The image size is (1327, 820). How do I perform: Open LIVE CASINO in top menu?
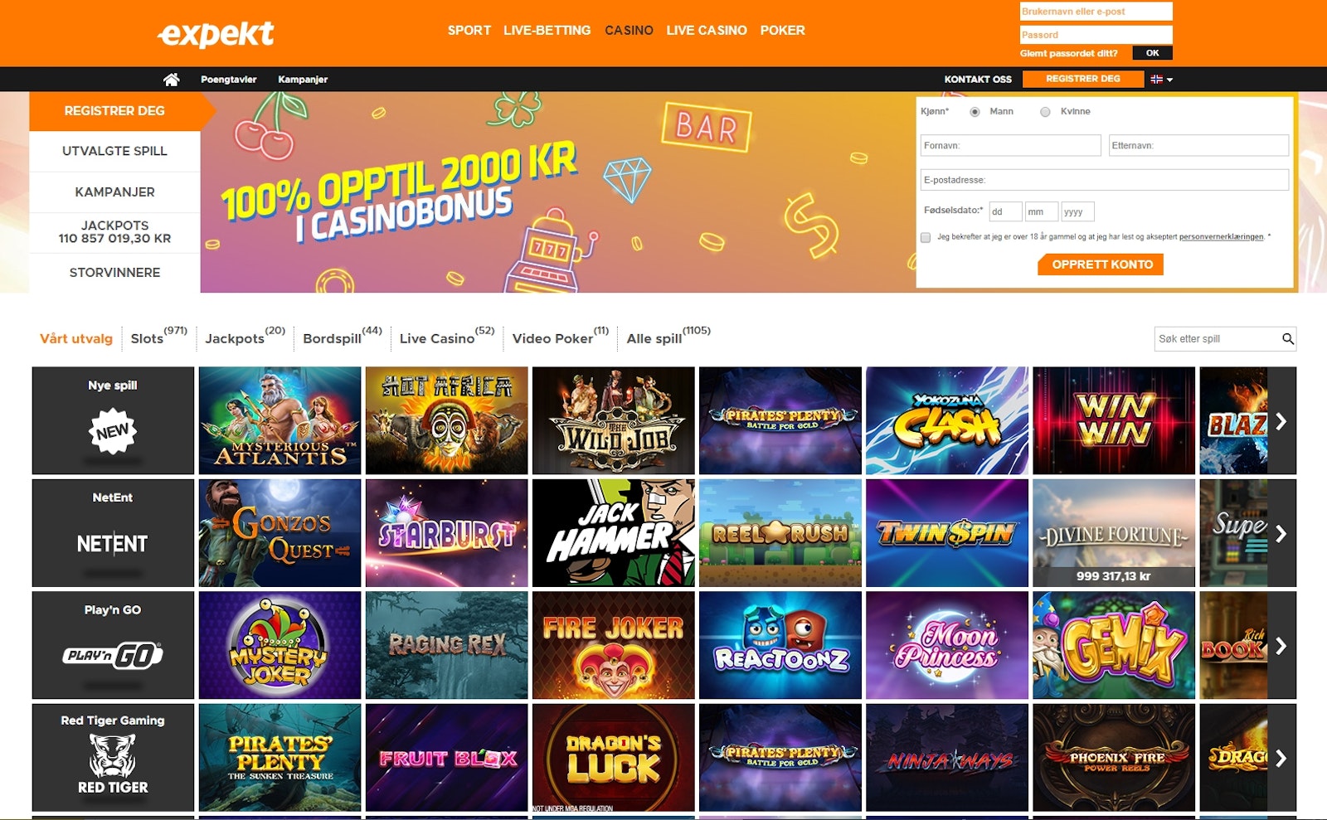(x=707, y=30)
